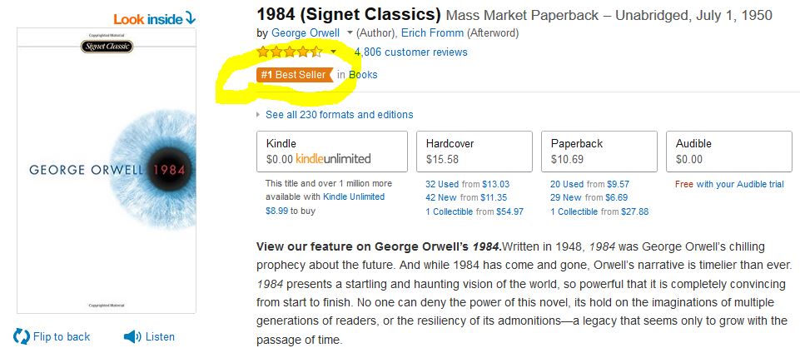800x353 pixels.
Task: Open the 4,806 customer reviews link
Action: [410, 52]
